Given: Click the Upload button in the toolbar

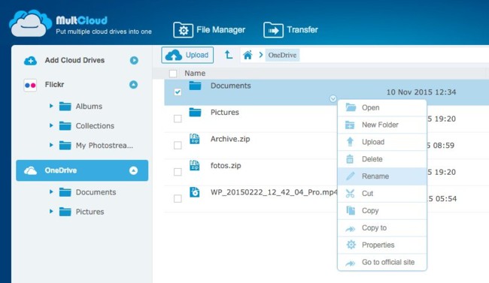Looking at the screenshot, I should coord(187,55).
